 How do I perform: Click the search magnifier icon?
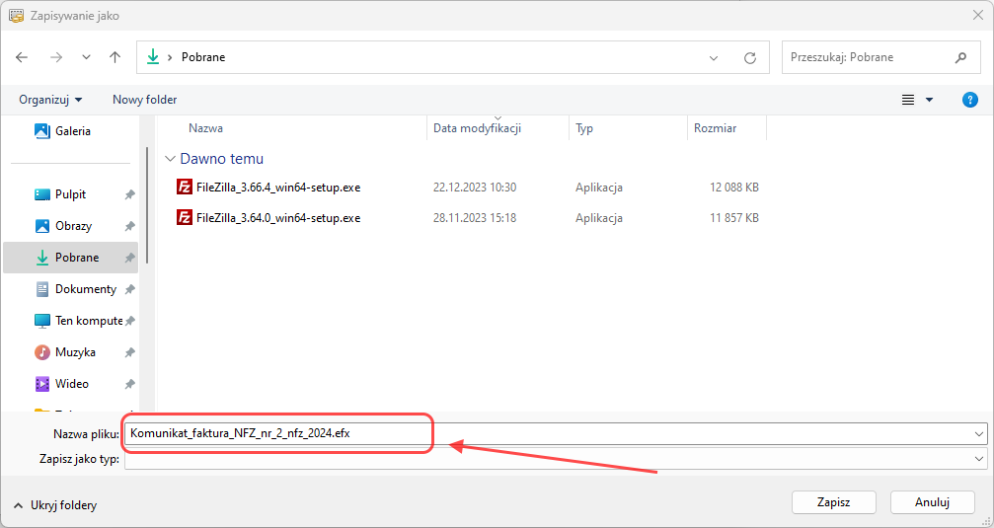tap(960, 57)
